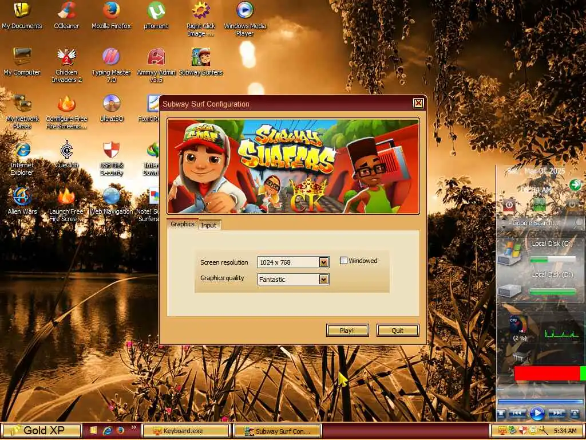Select the µTorrent desktop icon
The image size is (586, 440).
coord(156,15)
